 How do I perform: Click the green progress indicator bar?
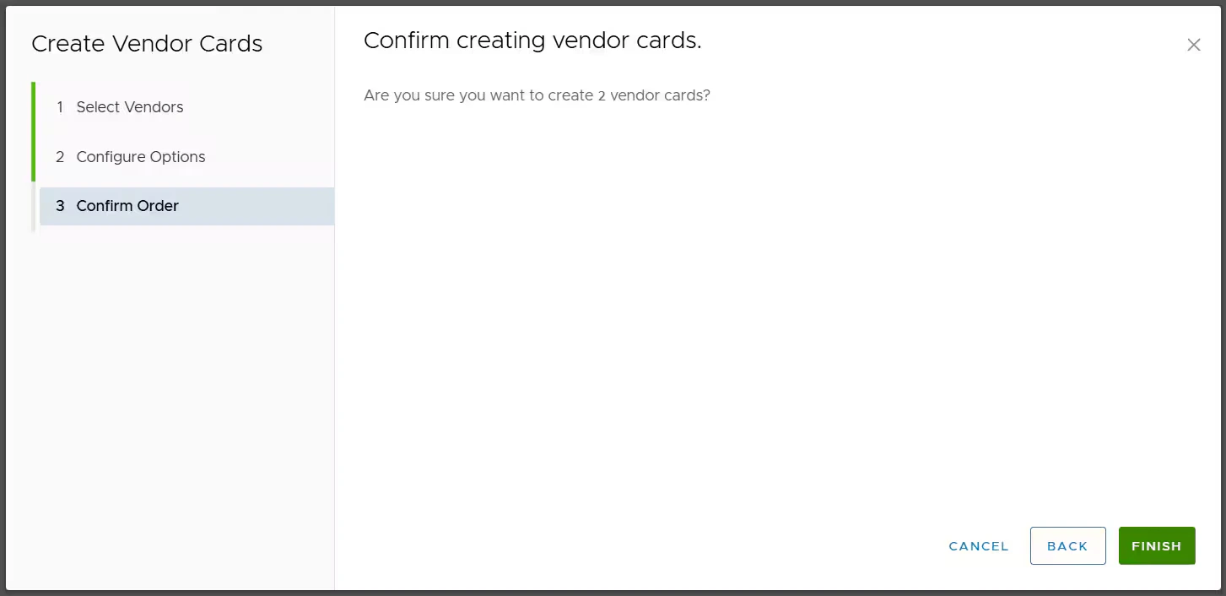(34, 131)
